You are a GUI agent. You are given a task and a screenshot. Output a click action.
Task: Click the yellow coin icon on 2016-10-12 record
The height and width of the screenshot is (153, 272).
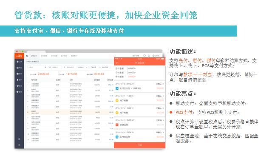tap(117, 113)
